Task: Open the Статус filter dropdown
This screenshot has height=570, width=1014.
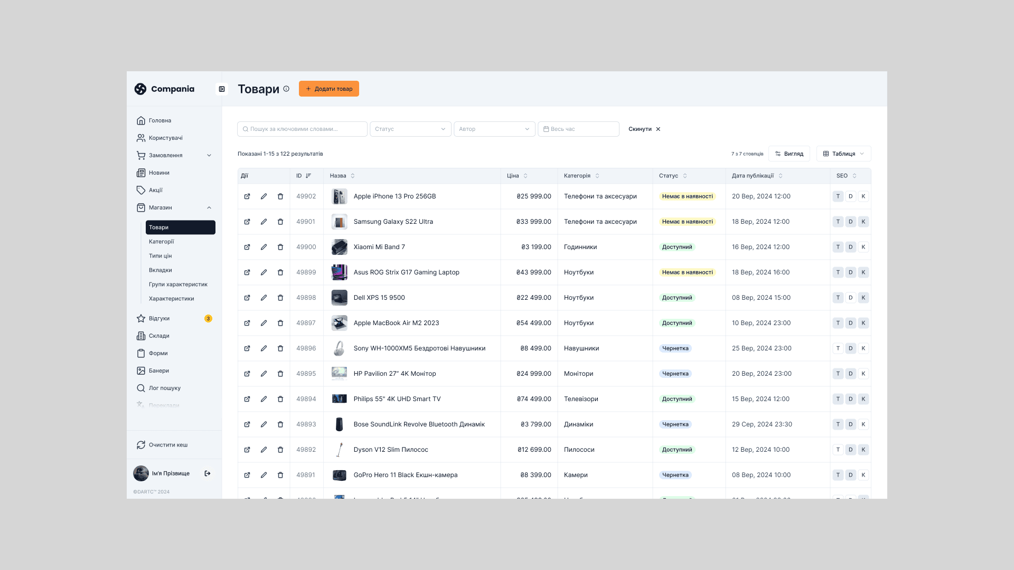Action: pyautogui.click(x=410, y=129)
